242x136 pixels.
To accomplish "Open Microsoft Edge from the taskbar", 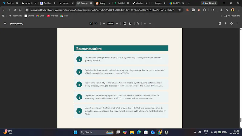I will (x=139, y=132).
